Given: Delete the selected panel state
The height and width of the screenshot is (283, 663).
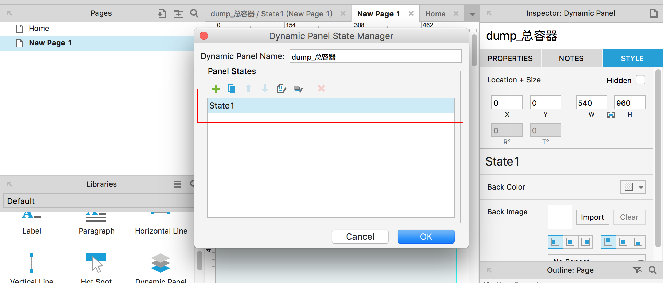Looking at the screenshot, I should click(321, 88).
